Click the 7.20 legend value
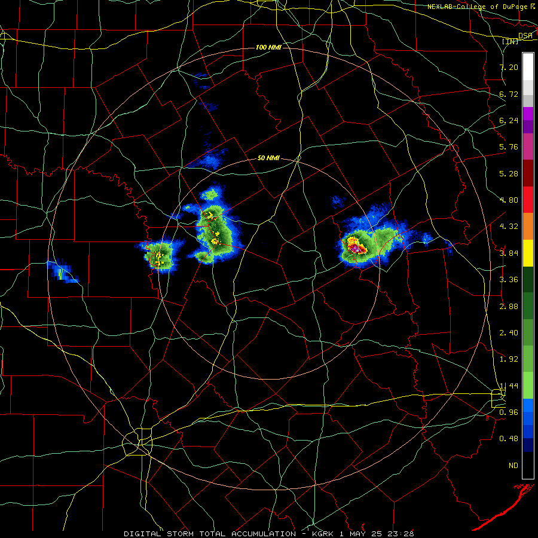538x538 pixels. point(509,67)
